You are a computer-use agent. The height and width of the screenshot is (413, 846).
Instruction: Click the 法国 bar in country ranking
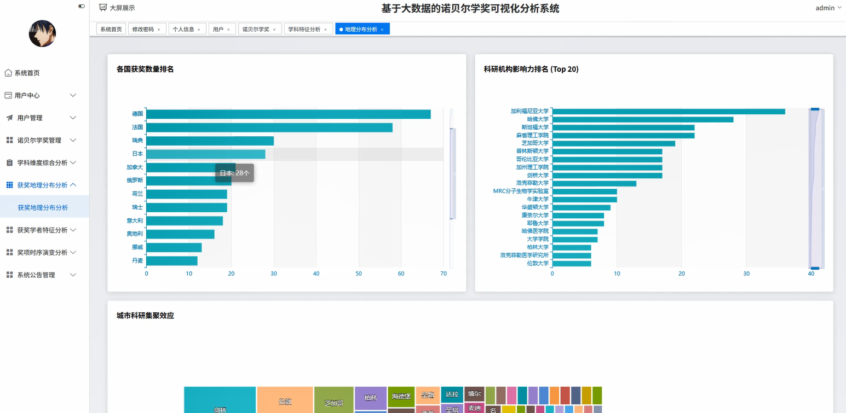point(269,127)
